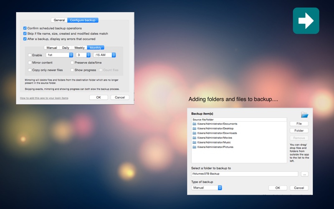Open the day-of-month dropdown showing 1st
Viewport: 334px width, 209px height.
coord(59,55)
